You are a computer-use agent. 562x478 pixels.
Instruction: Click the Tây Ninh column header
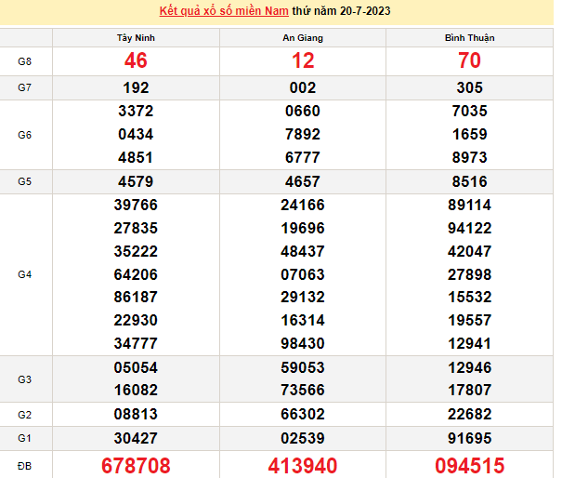[x=136, y=38]
